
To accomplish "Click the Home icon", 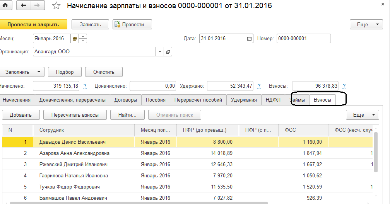I will pos(5,5).
